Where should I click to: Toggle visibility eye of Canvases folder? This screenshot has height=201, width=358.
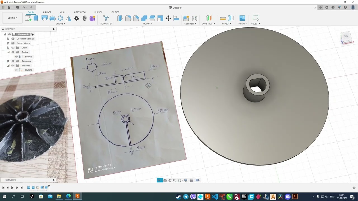(13, 61)
